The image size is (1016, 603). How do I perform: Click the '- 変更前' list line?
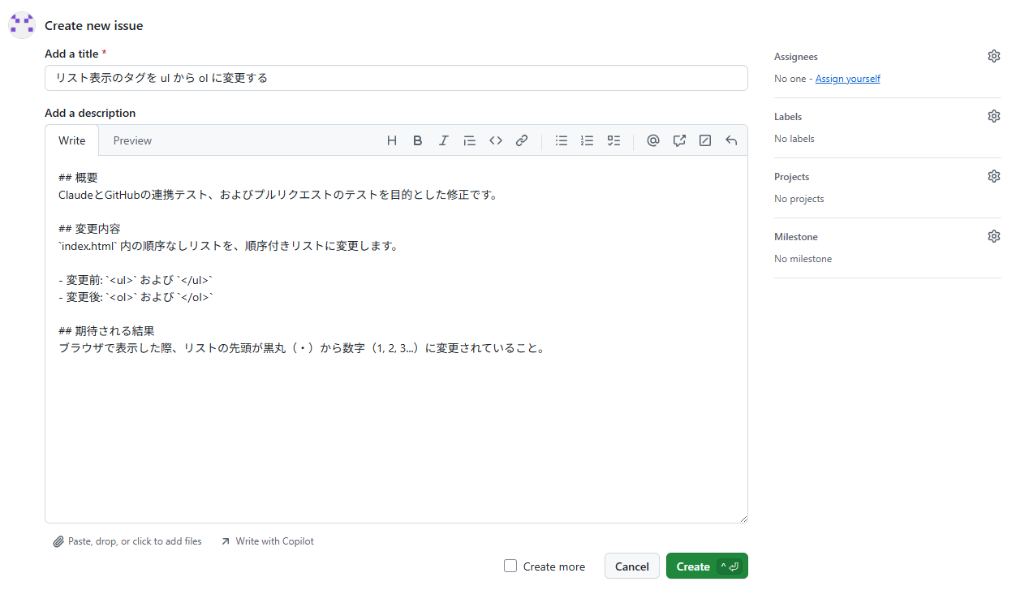click(x=136, y=280)
